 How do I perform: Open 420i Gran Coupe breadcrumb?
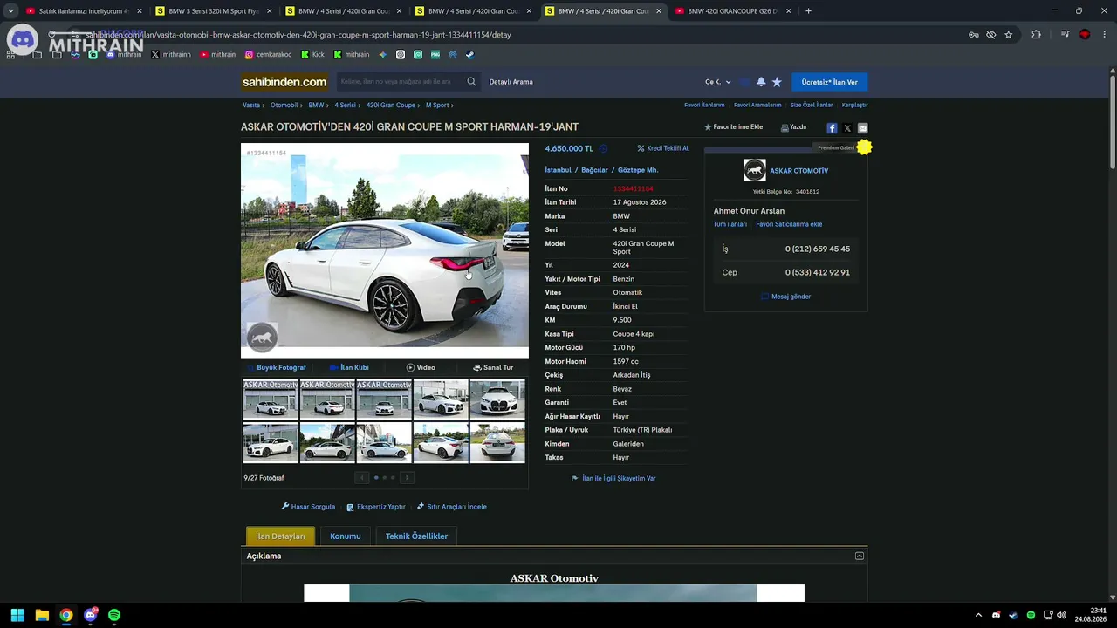[391, 105]
